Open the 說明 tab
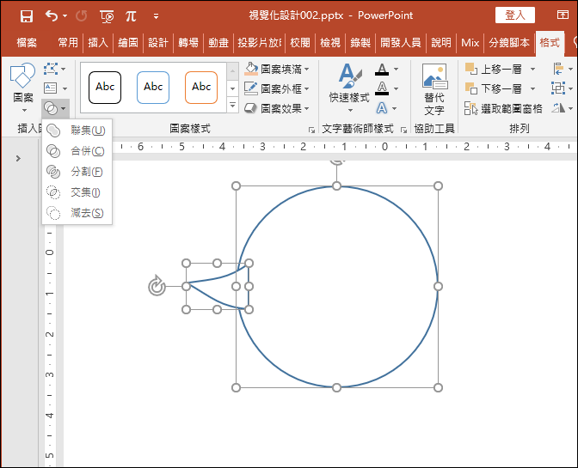The image size is (578, 468). pyautogui.click(x=441, y=43)
